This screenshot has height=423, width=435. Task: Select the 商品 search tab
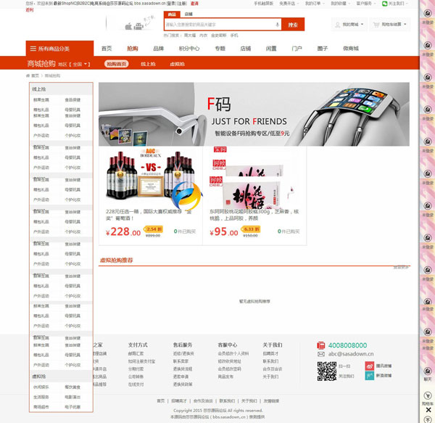pos(172,15)
